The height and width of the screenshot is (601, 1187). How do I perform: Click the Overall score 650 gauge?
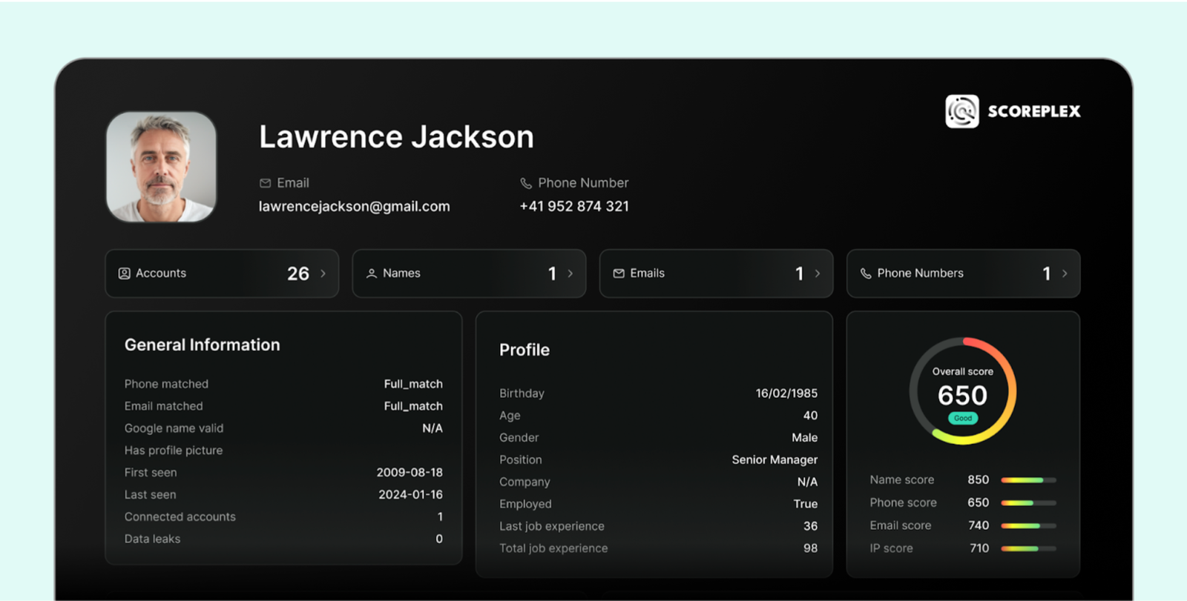click(963, 391)
